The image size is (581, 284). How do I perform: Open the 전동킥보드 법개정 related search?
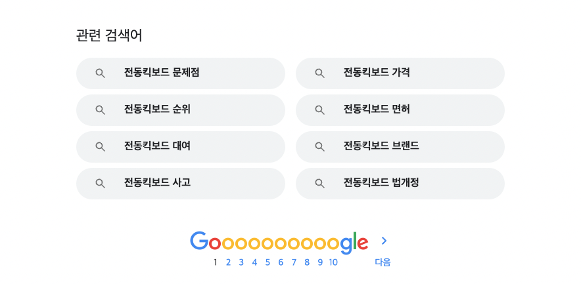tap(400, 184)
